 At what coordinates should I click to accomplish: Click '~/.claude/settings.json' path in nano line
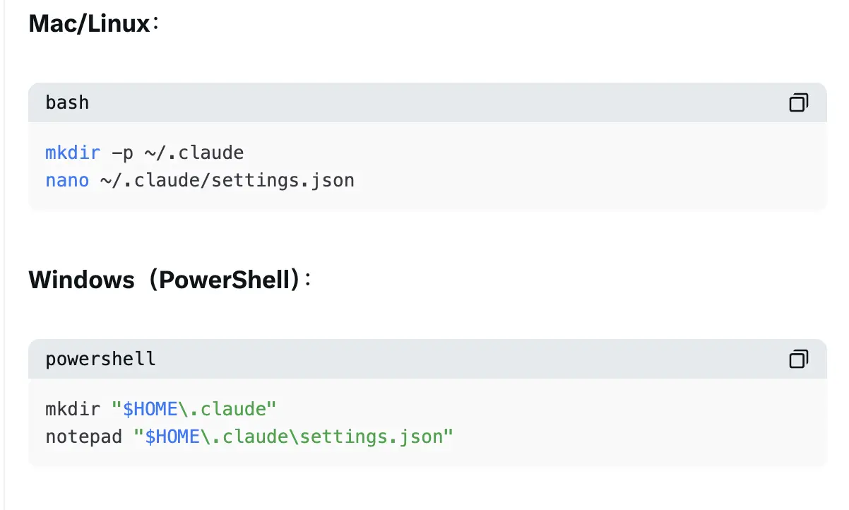tap(227, 180)
